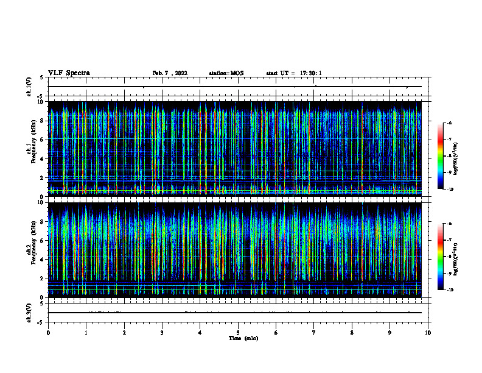Click the ch.3 voltage waveform trace
This screenshot has width=482, height=373.
click(235, 313)
